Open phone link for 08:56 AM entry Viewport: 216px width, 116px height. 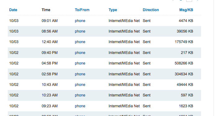80,31
